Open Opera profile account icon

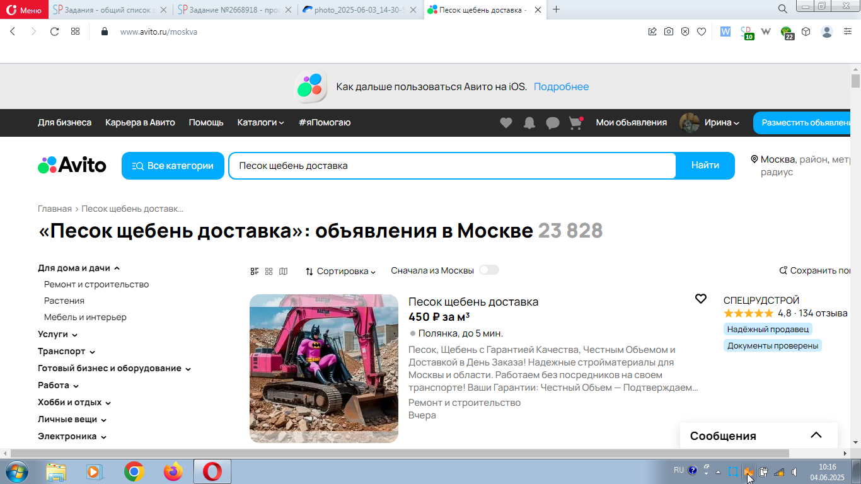point(827,32)
